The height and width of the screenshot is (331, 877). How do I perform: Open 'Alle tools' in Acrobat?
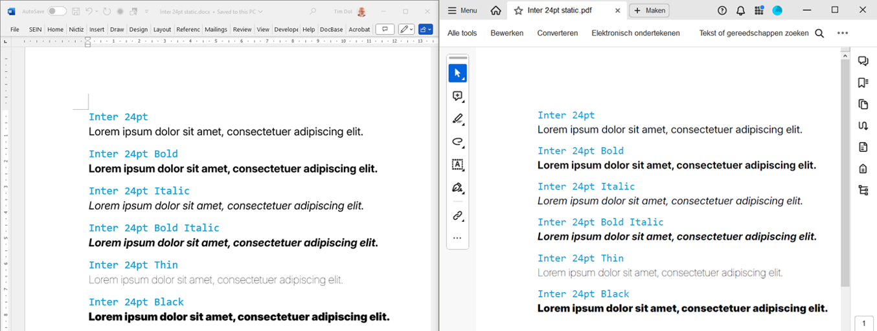[x=462, y=33]
